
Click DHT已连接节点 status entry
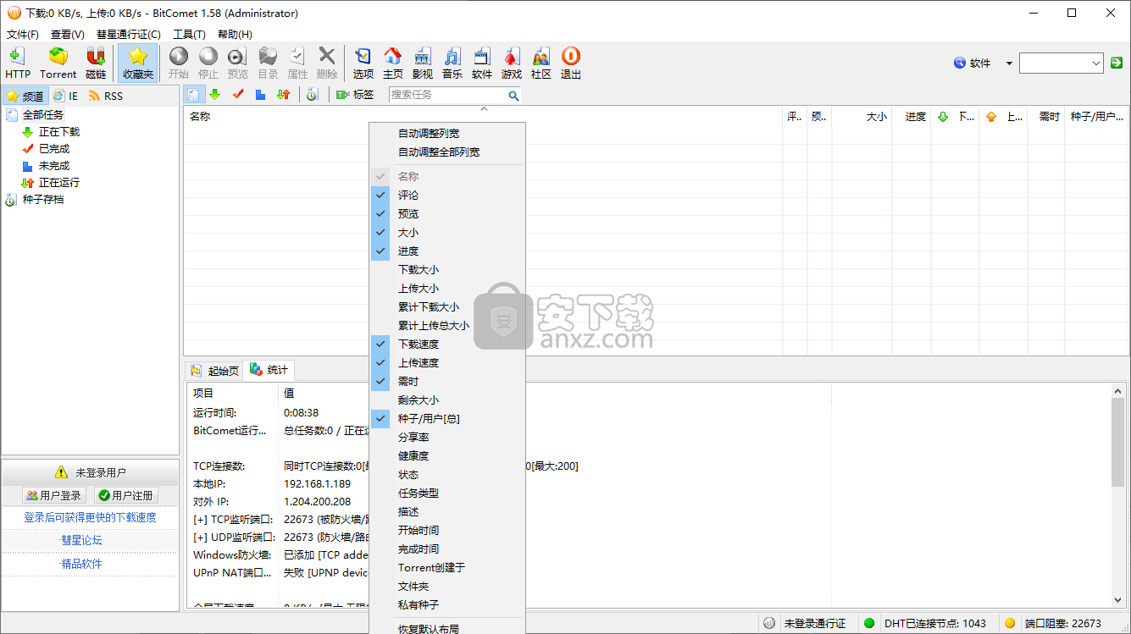tap(935, 624)
